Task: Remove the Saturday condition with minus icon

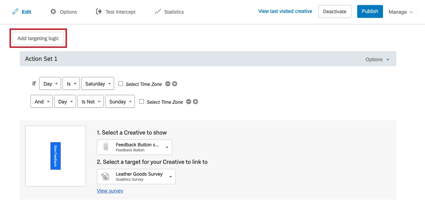Action: click(x=168, y=84)
